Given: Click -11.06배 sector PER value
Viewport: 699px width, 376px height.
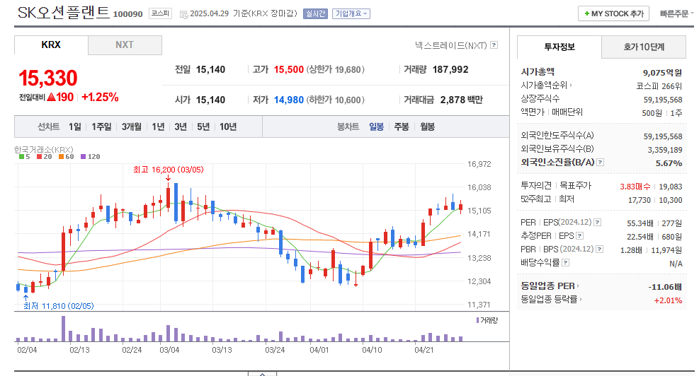Looking at the screenshot, I should 665,287.
